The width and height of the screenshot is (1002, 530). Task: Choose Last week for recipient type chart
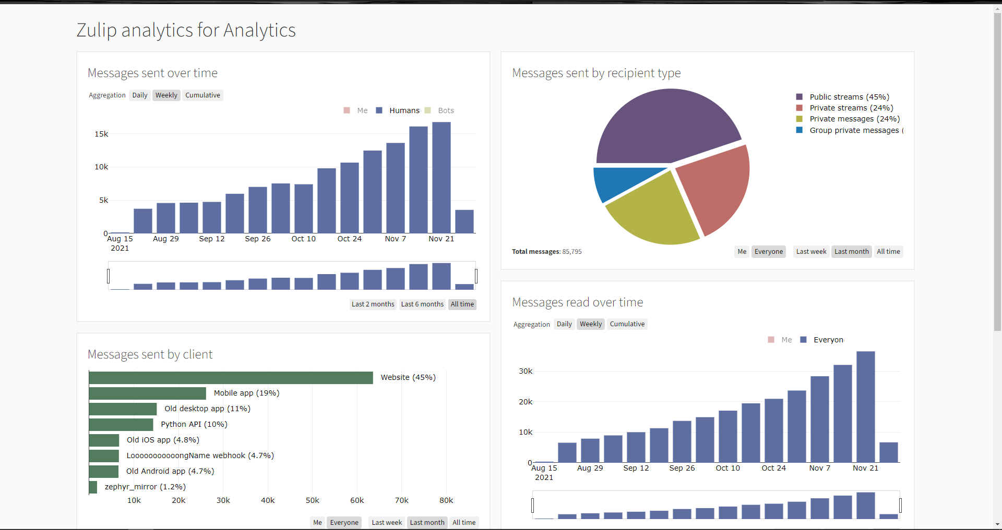coord(811,252)
